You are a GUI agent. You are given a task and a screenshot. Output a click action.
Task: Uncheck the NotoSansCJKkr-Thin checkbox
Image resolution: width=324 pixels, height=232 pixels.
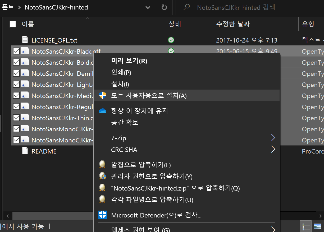click(x=16, y=118)
